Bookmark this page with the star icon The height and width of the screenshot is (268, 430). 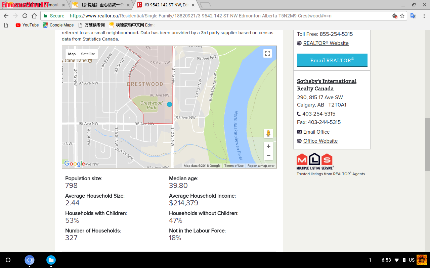click(402, 16)
